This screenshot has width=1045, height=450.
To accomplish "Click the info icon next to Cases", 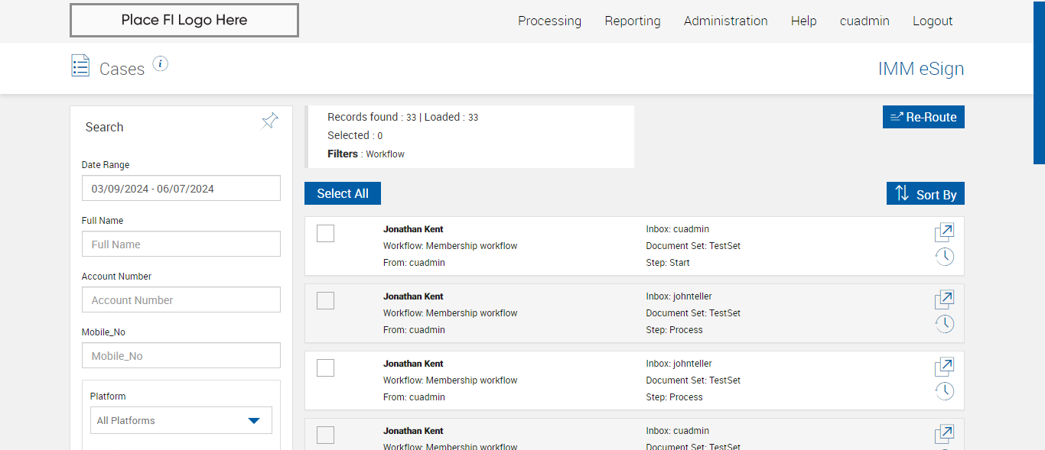I will [x=160, y=64].
